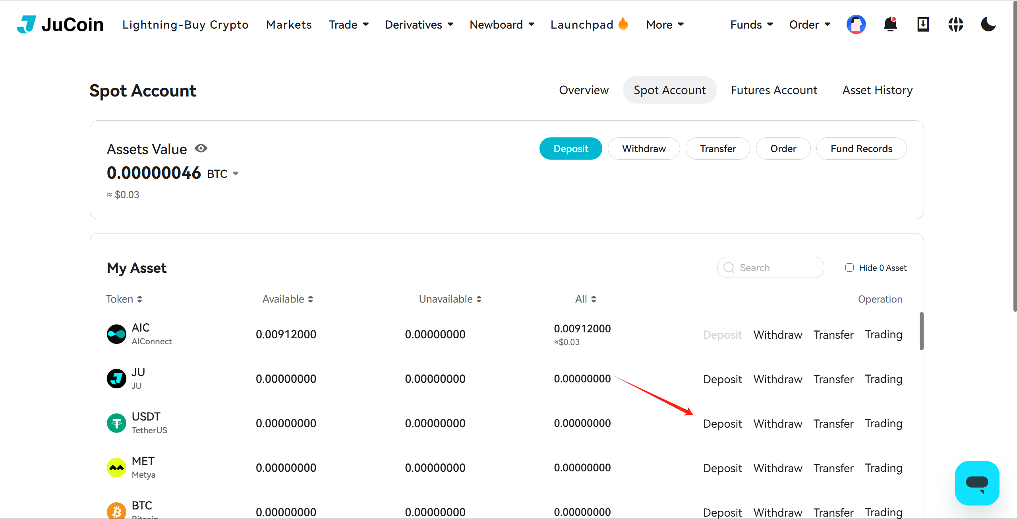Select the Spot Account tab
Image resolution: width=1017 pixels, height=519 pixels.
click(x=670, y=90)
